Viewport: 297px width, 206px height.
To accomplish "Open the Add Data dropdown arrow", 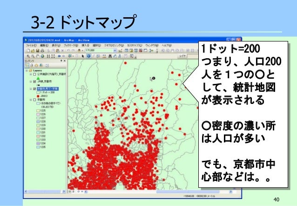I will (x=82, y=50).
